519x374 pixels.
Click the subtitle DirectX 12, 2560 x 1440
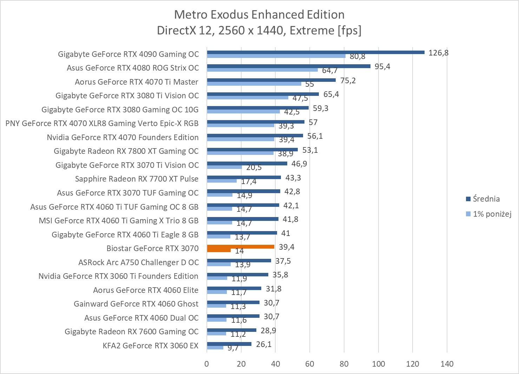tap(259, 31)
